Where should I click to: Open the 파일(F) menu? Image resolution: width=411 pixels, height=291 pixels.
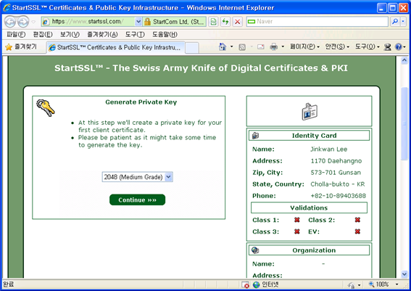tap(16, 34)
